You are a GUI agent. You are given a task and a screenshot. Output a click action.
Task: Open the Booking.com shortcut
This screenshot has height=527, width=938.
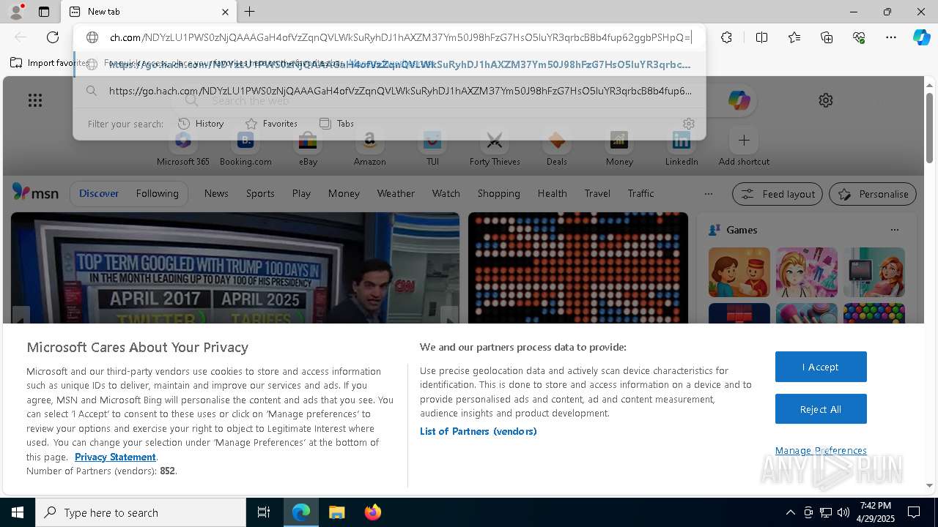click(245, 149)
